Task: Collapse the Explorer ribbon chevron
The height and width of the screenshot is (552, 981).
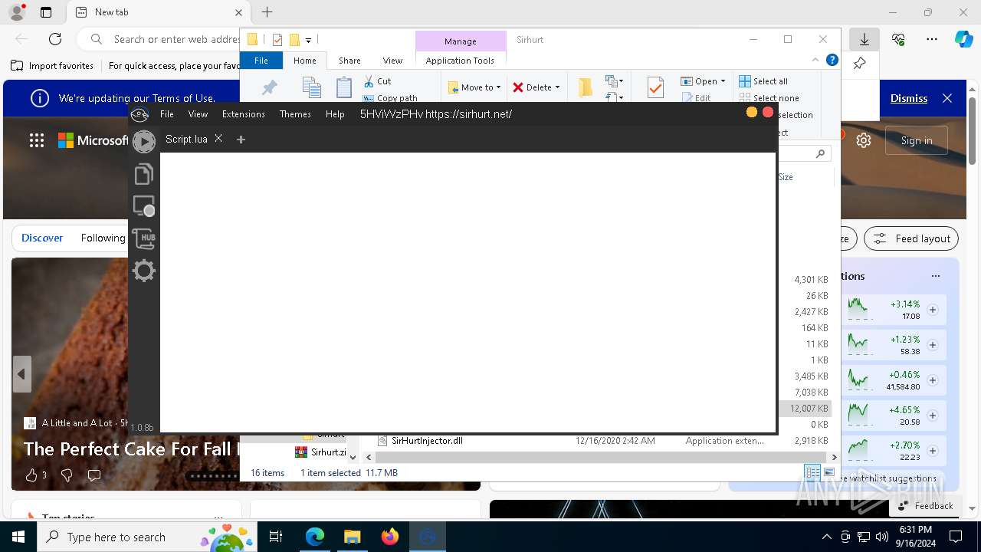Action: pos(815,60)
